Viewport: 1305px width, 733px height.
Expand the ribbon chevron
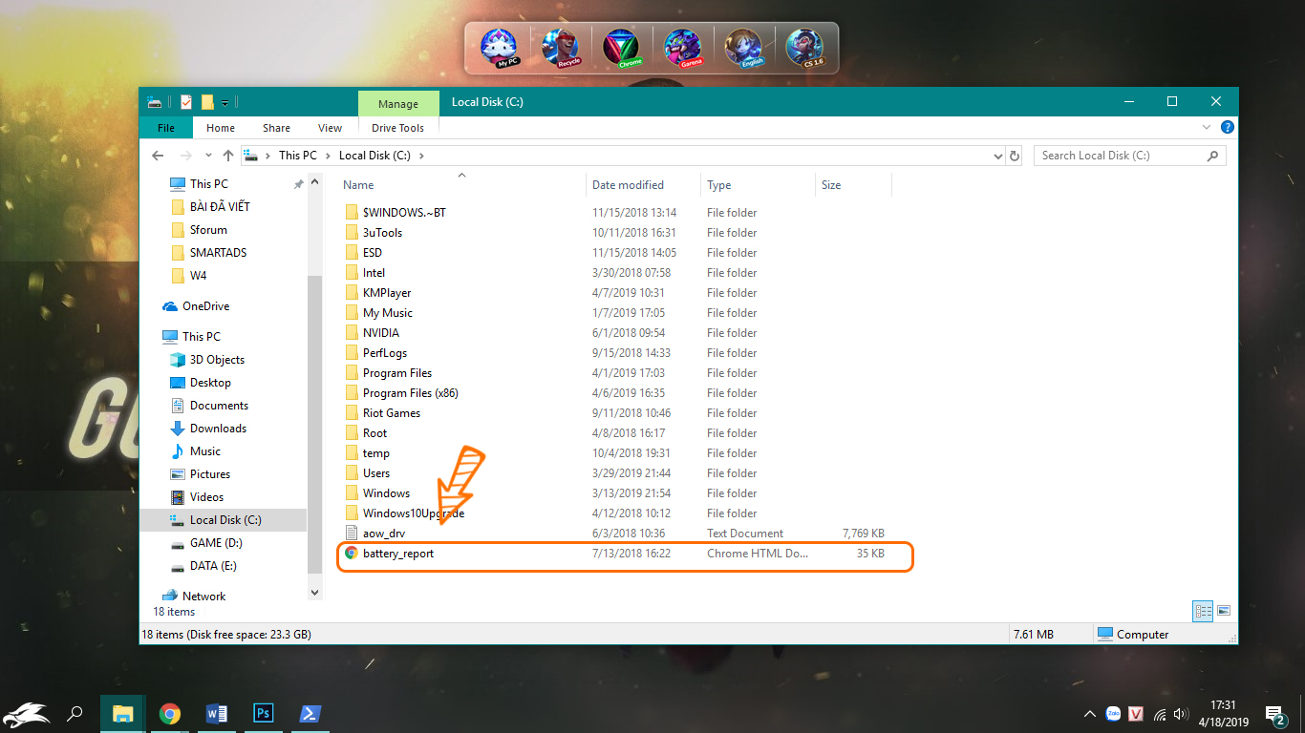pyautogui.click(x=1207, y=127)
